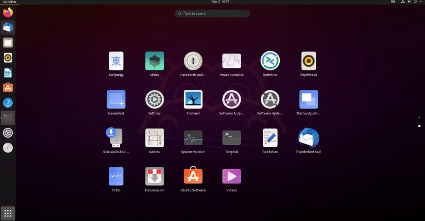This screenshot has height=221, width=425.
Task: Open Software & Updates
Action: (x=232, y=100)
